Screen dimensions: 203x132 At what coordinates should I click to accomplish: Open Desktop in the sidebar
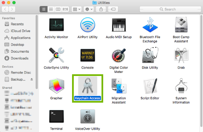(x=14, y=45)
